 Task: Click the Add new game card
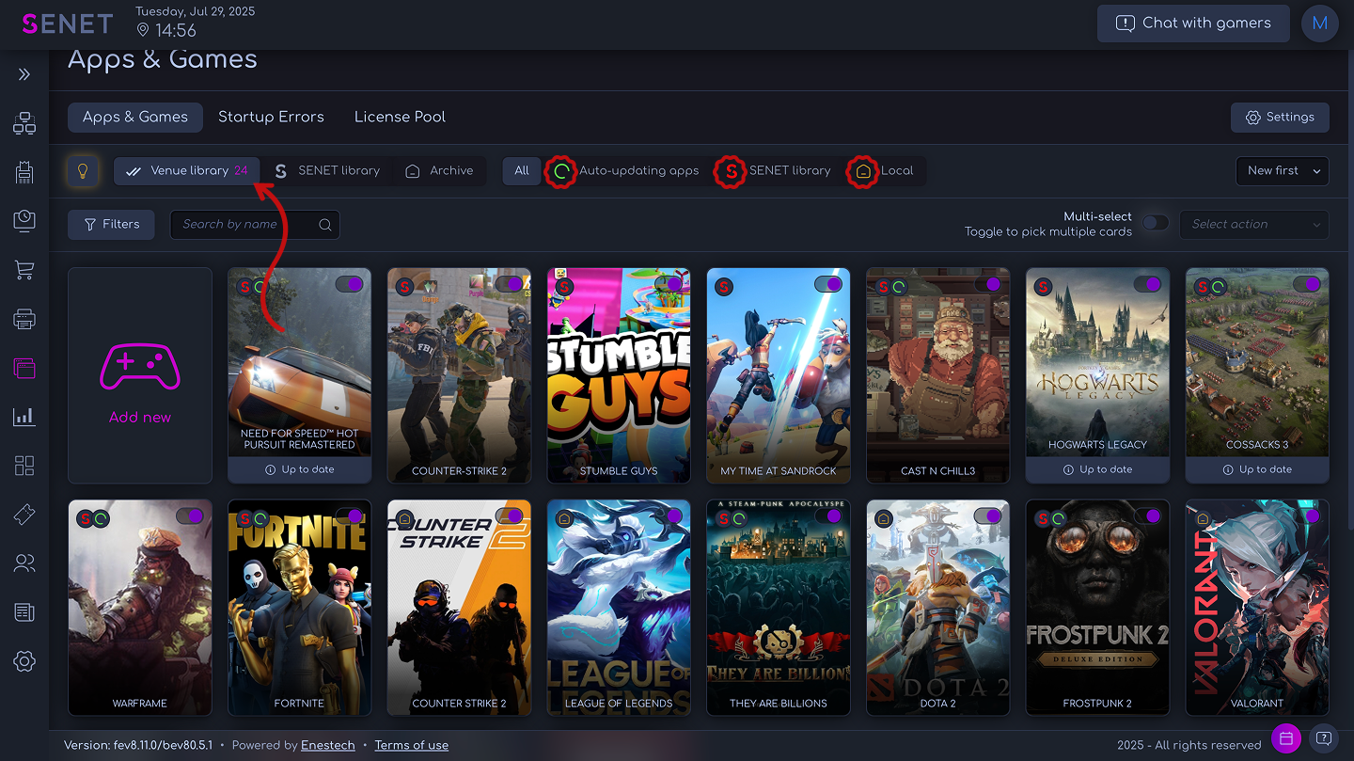140,375
